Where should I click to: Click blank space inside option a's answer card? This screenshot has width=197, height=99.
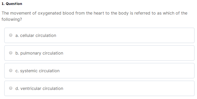tap(126, 35)
